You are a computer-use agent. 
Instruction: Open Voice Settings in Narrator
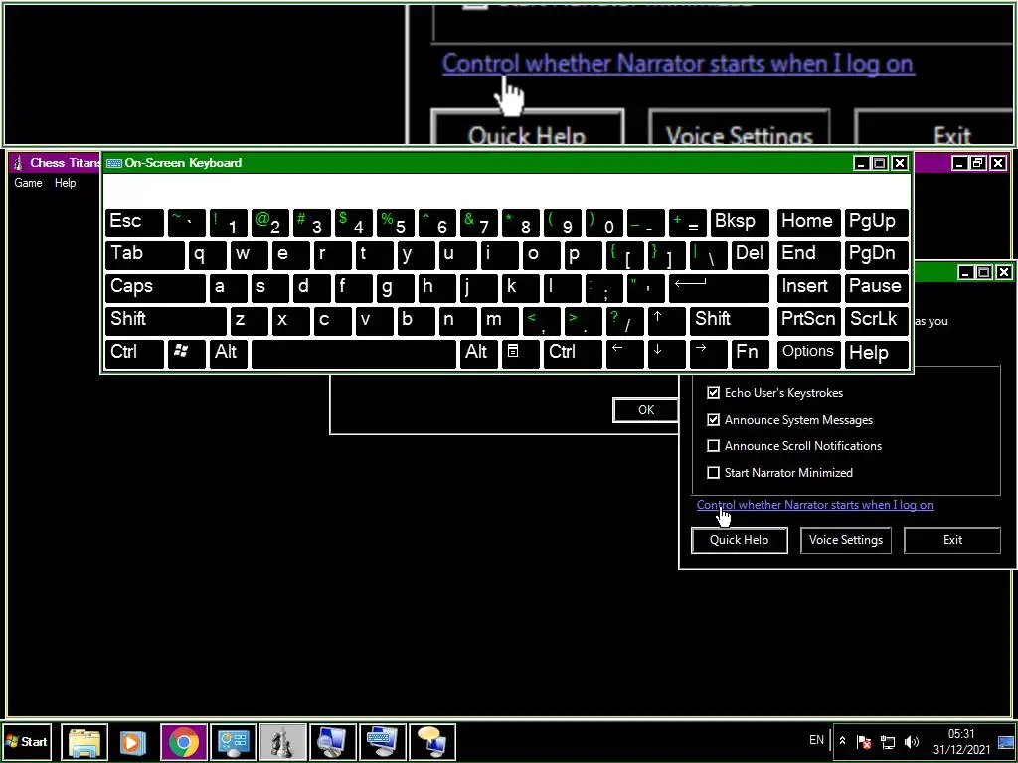pos(845,540)
